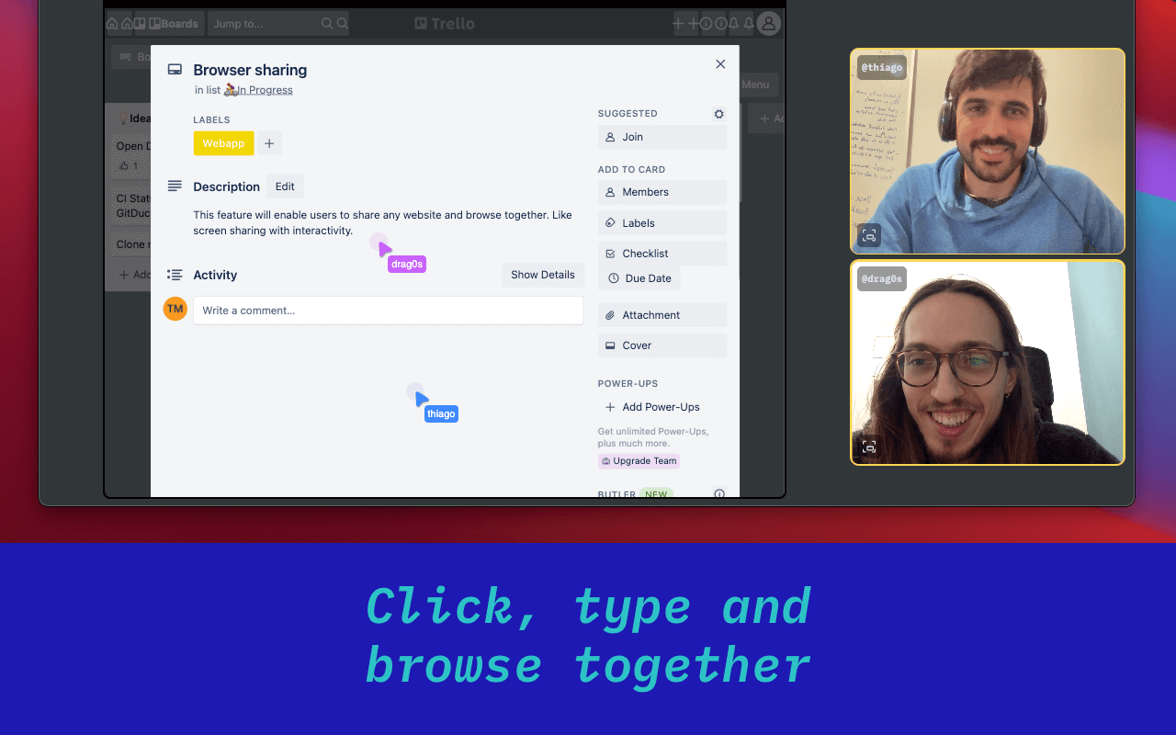Edit the card description
The width and height of the screenshot is (1176, 735).
(x=285, y=186)
